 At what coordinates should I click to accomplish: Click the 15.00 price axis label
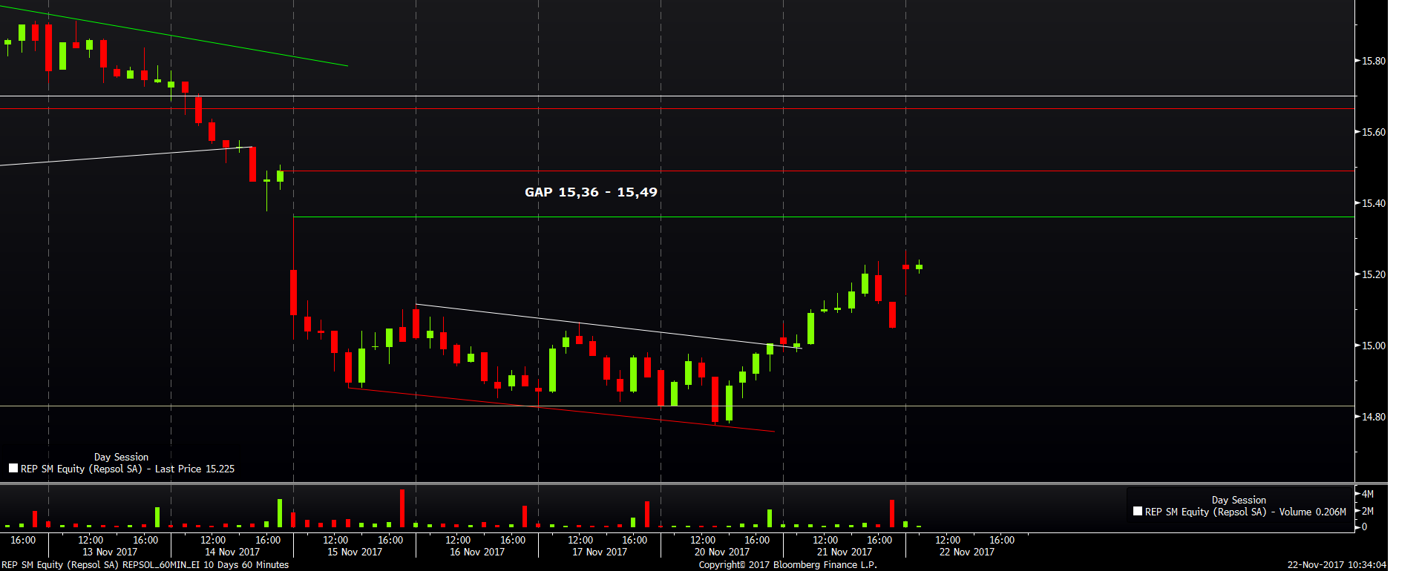coord(1373,346)
